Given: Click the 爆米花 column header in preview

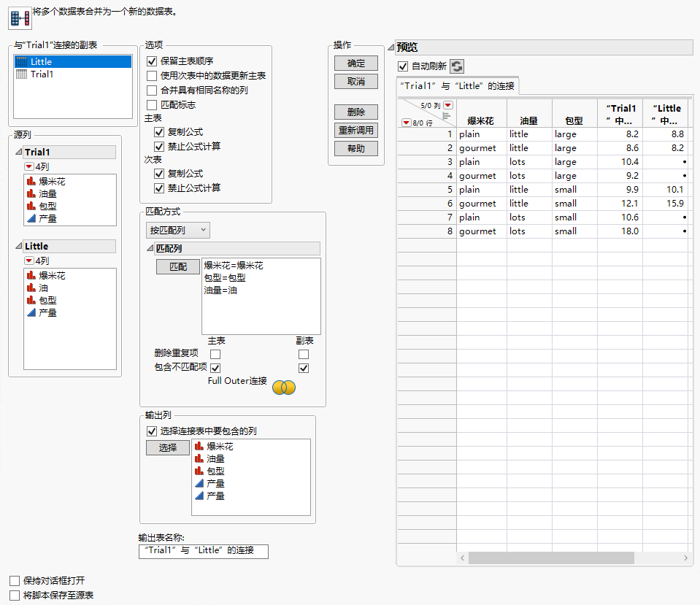Looking at the screenshot, I should coord(481,121).
